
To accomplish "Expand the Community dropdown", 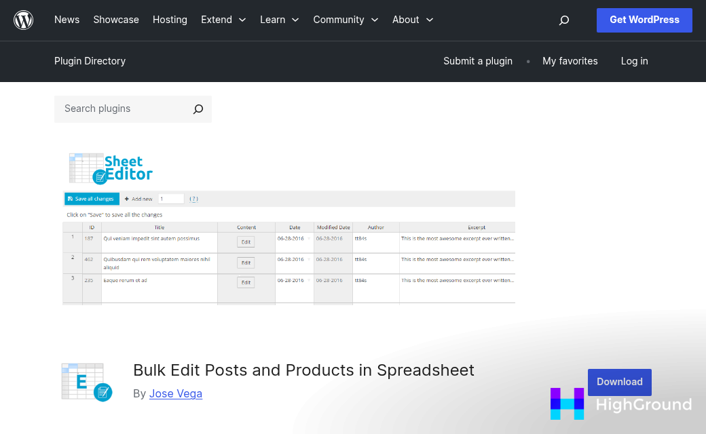I will 346,20.
